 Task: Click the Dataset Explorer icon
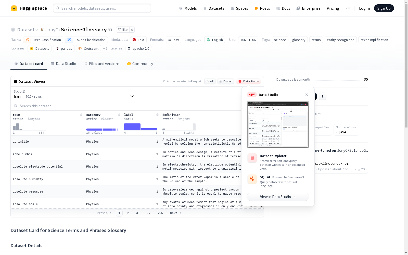(x=252, y=158)
